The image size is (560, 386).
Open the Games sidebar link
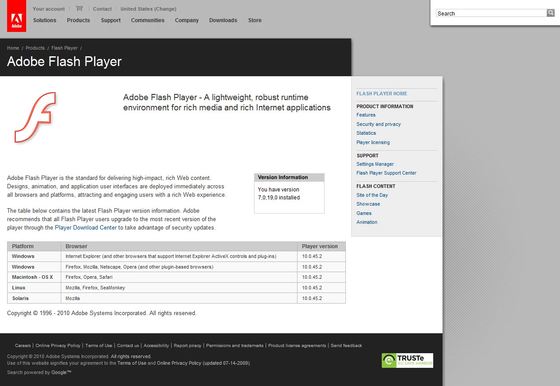[x=364, y=213]
